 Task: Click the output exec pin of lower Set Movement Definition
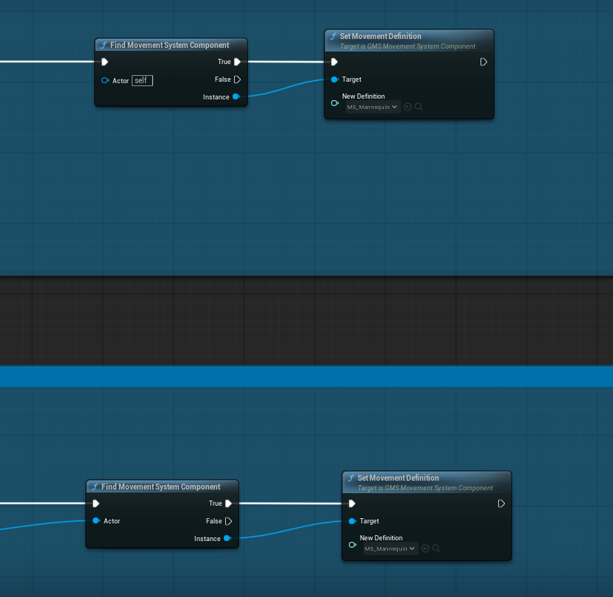501,504
